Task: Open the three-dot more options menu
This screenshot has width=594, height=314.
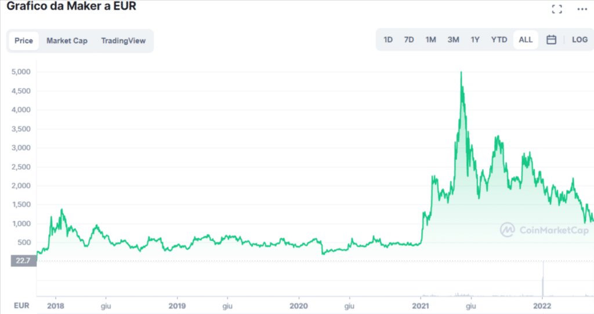Action: click(582, 9)
